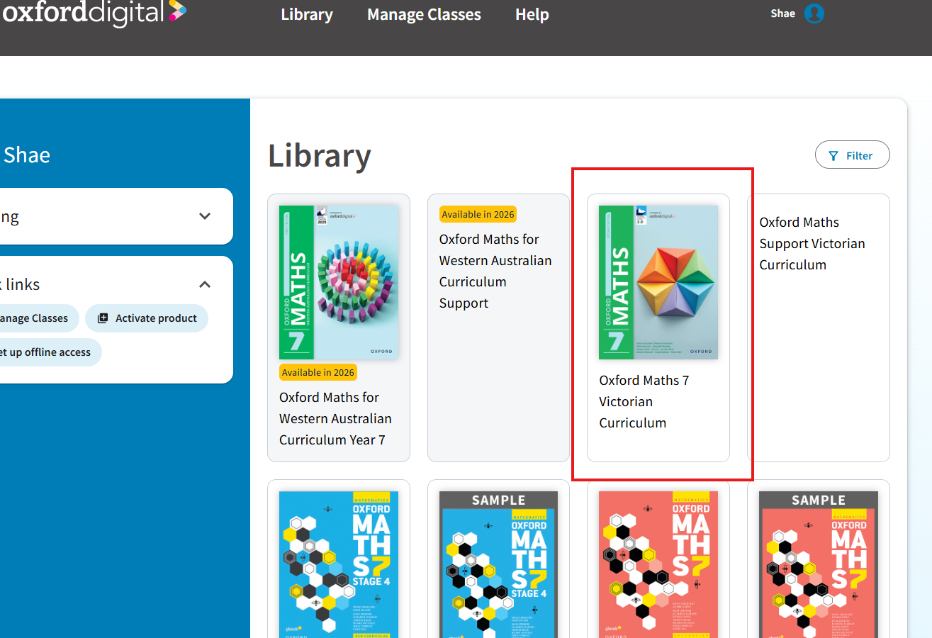Open "Oxford Maths for Western Australian Curriculum Support" title
Viewport: 932px width, 638px height.
(x=495, y=271)
